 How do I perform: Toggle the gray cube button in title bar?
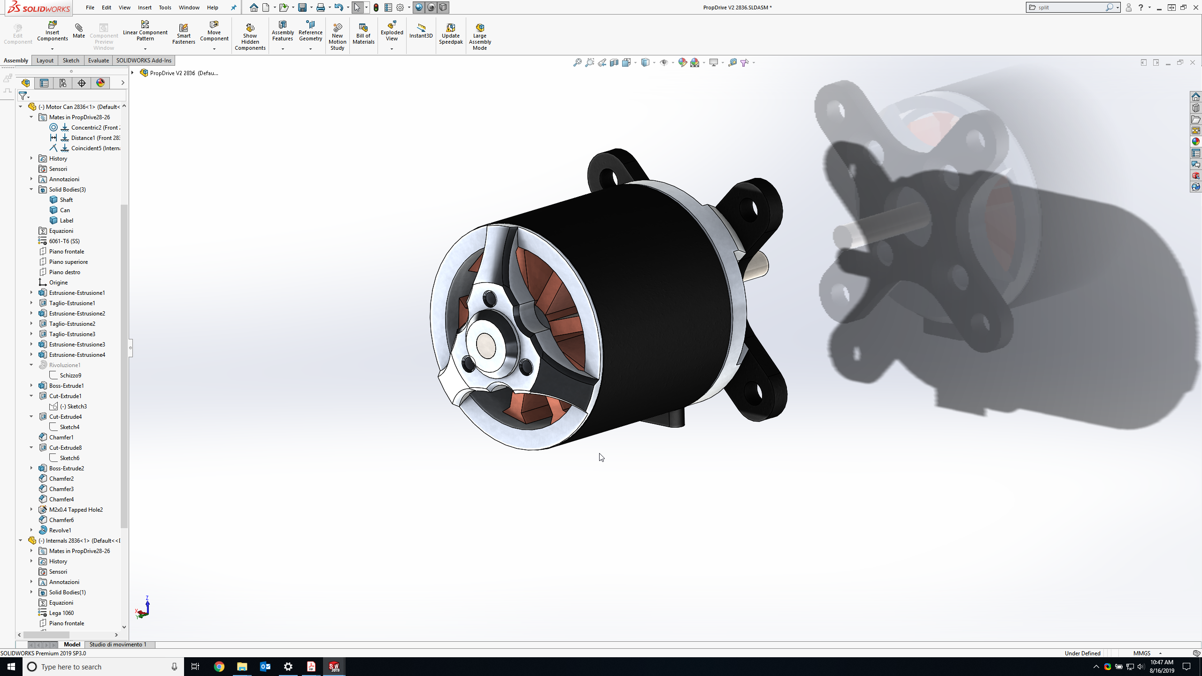coord(443,8)
